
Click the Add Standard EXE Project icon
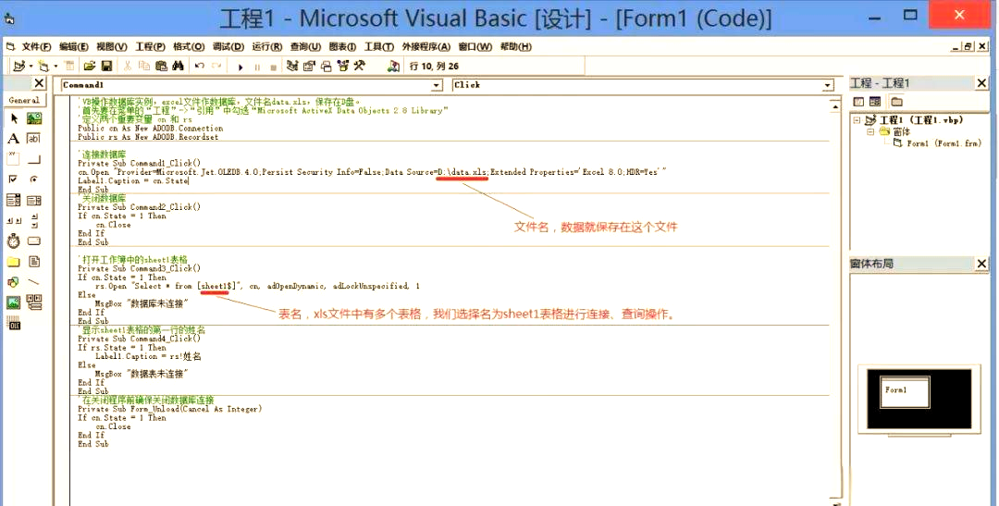pyautogui.click(x=19, y=66)
